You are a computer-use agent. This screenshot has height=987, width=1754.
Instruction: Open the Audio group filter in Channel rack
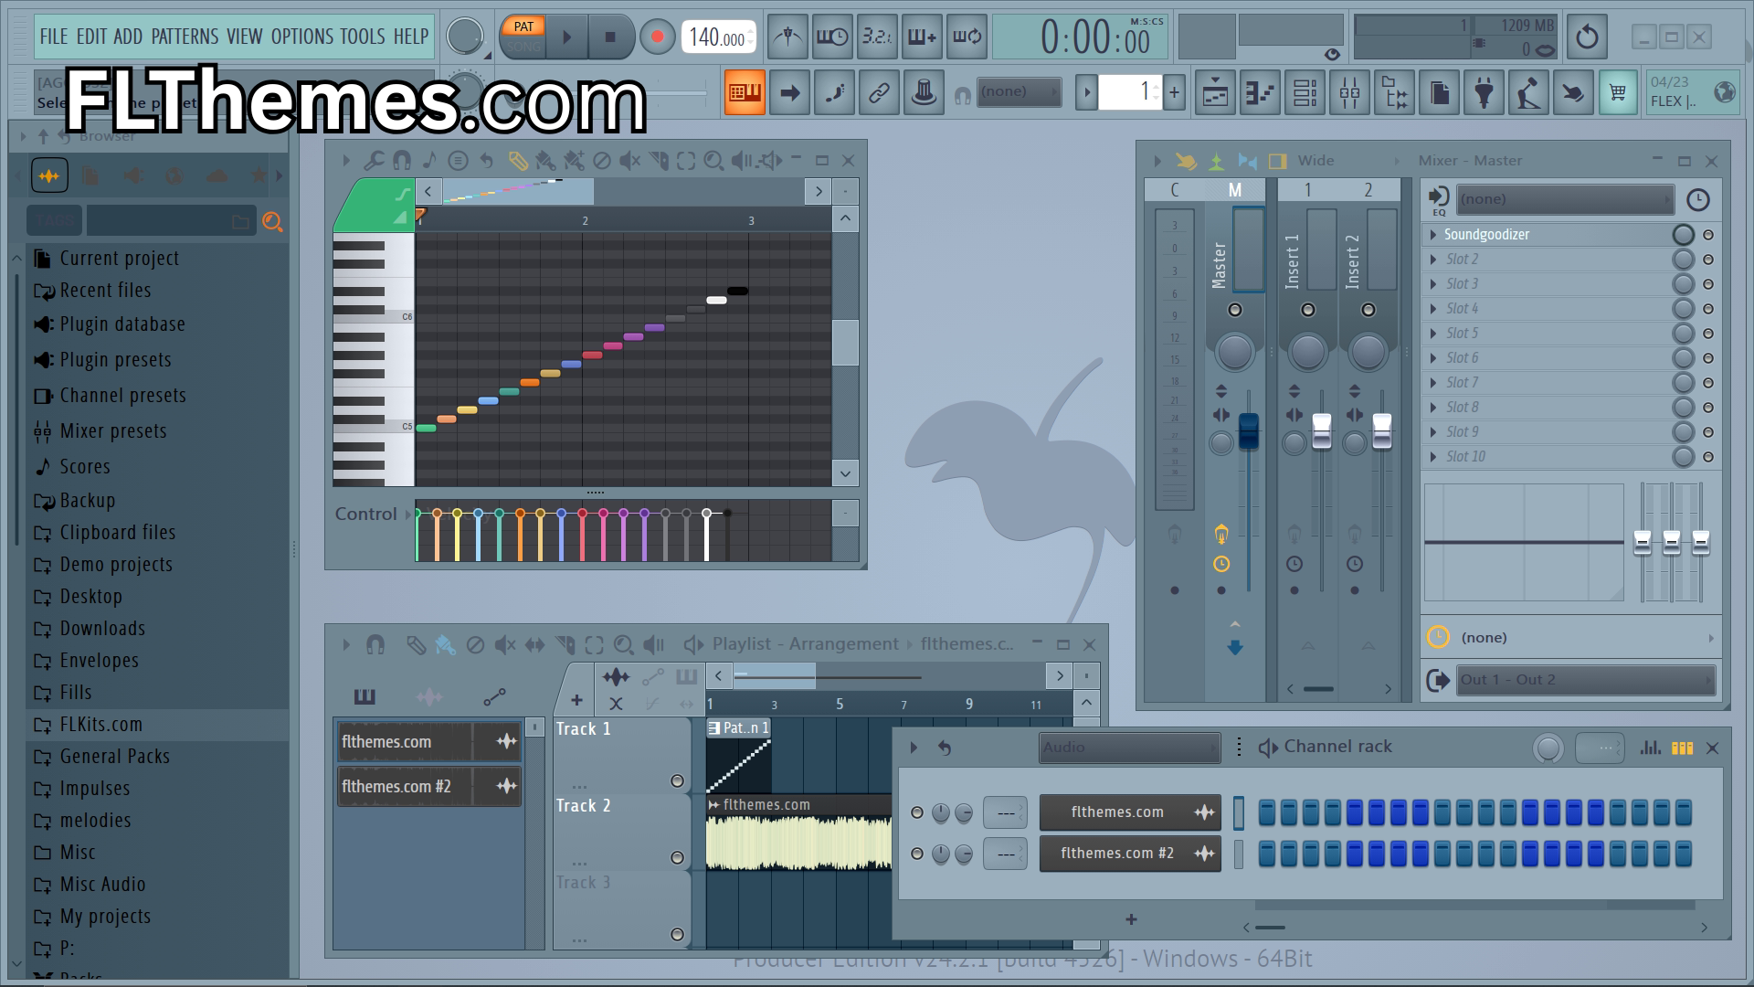click(x=1129, y=748)
